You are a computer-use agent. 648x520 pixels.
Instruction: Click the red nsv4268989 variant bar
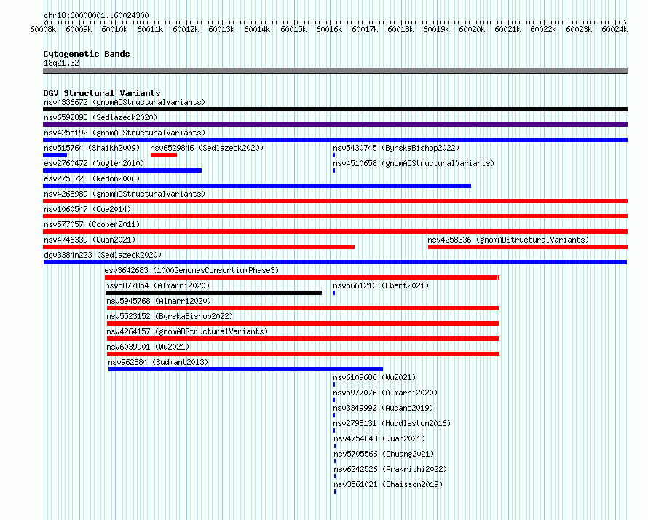tap(335, 201)
